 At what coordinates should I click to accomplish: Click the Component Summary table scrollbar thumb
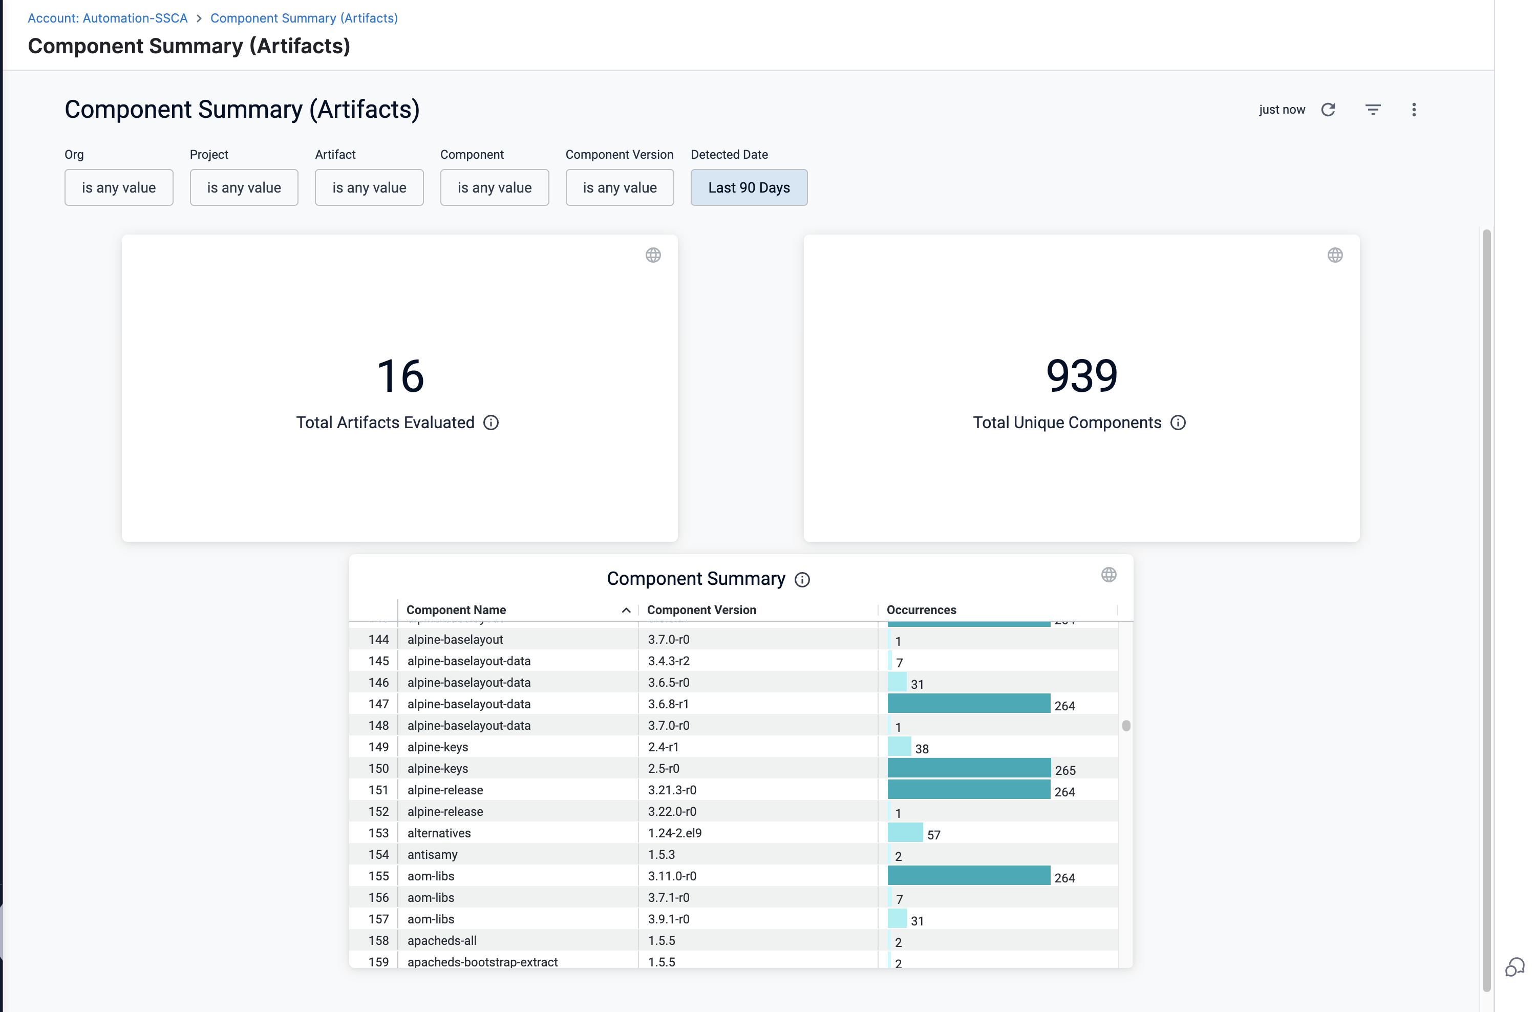(1126, 725)
